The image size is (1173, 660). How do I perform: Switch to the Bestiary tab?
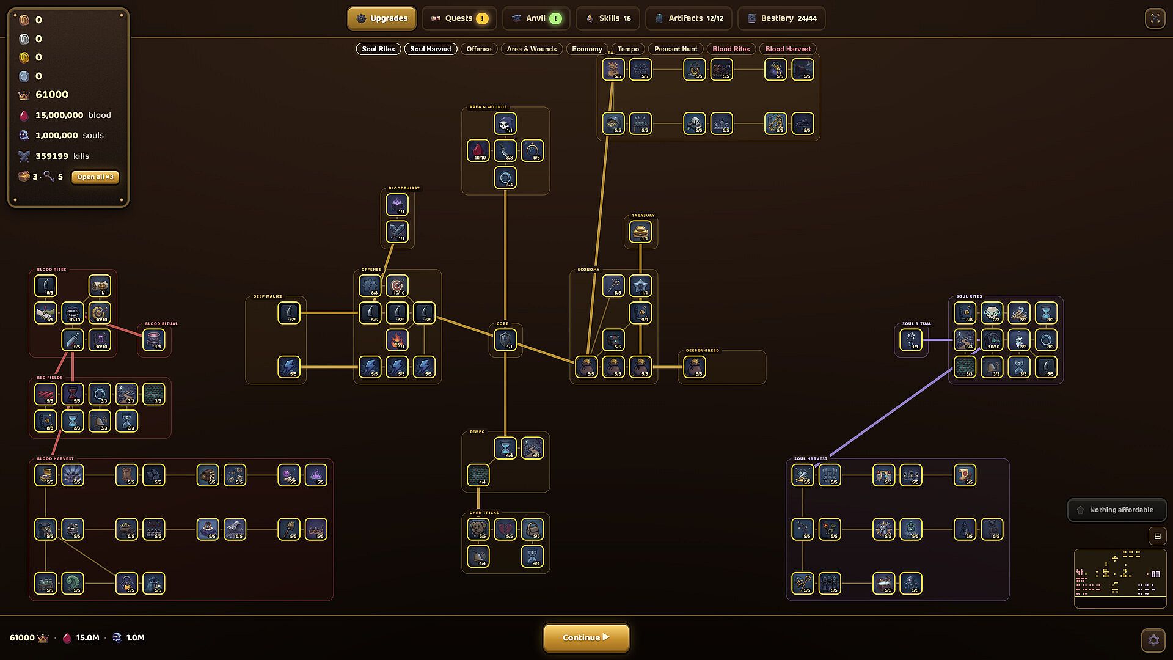tap(782, 18)
